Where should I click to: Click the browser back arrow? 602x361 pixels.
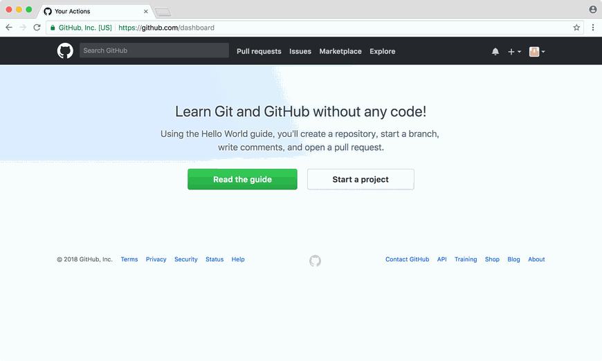pyautogui.click(x=9, y=28)
